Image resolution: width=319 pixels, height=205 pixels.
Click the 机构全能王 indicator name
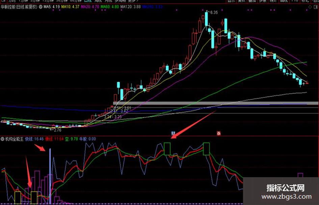click(14, 139)
